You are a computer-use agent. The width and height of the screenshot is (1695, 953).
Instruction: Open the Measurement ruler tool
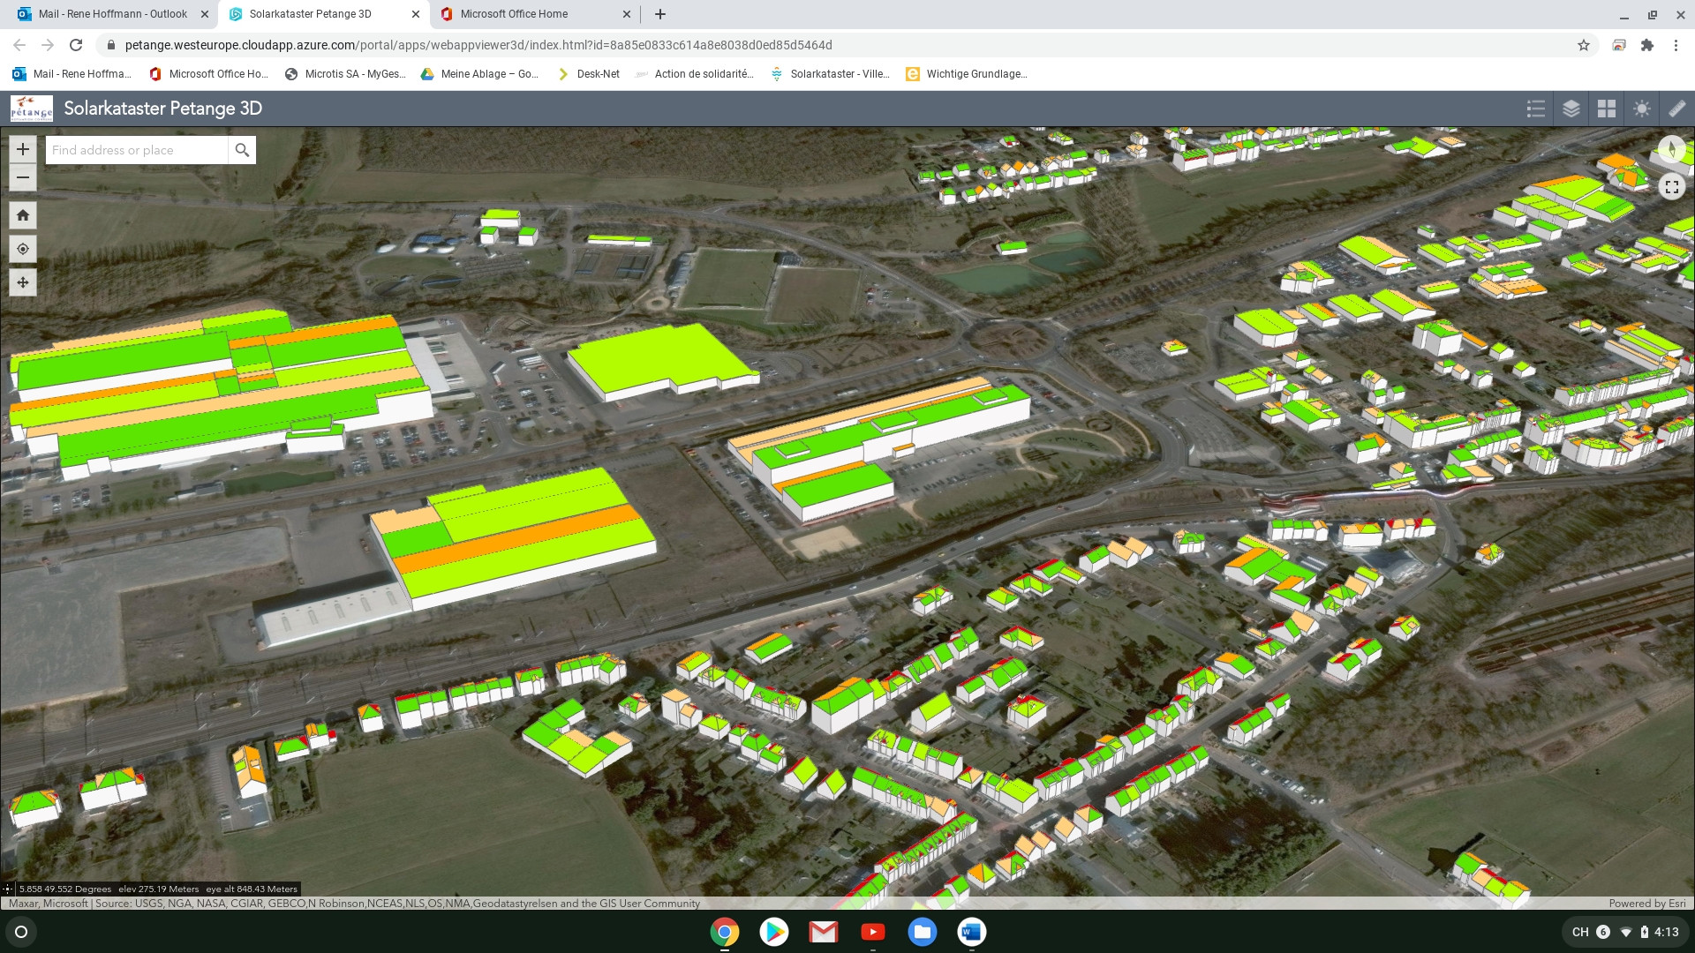click(x=1676, y=109)
